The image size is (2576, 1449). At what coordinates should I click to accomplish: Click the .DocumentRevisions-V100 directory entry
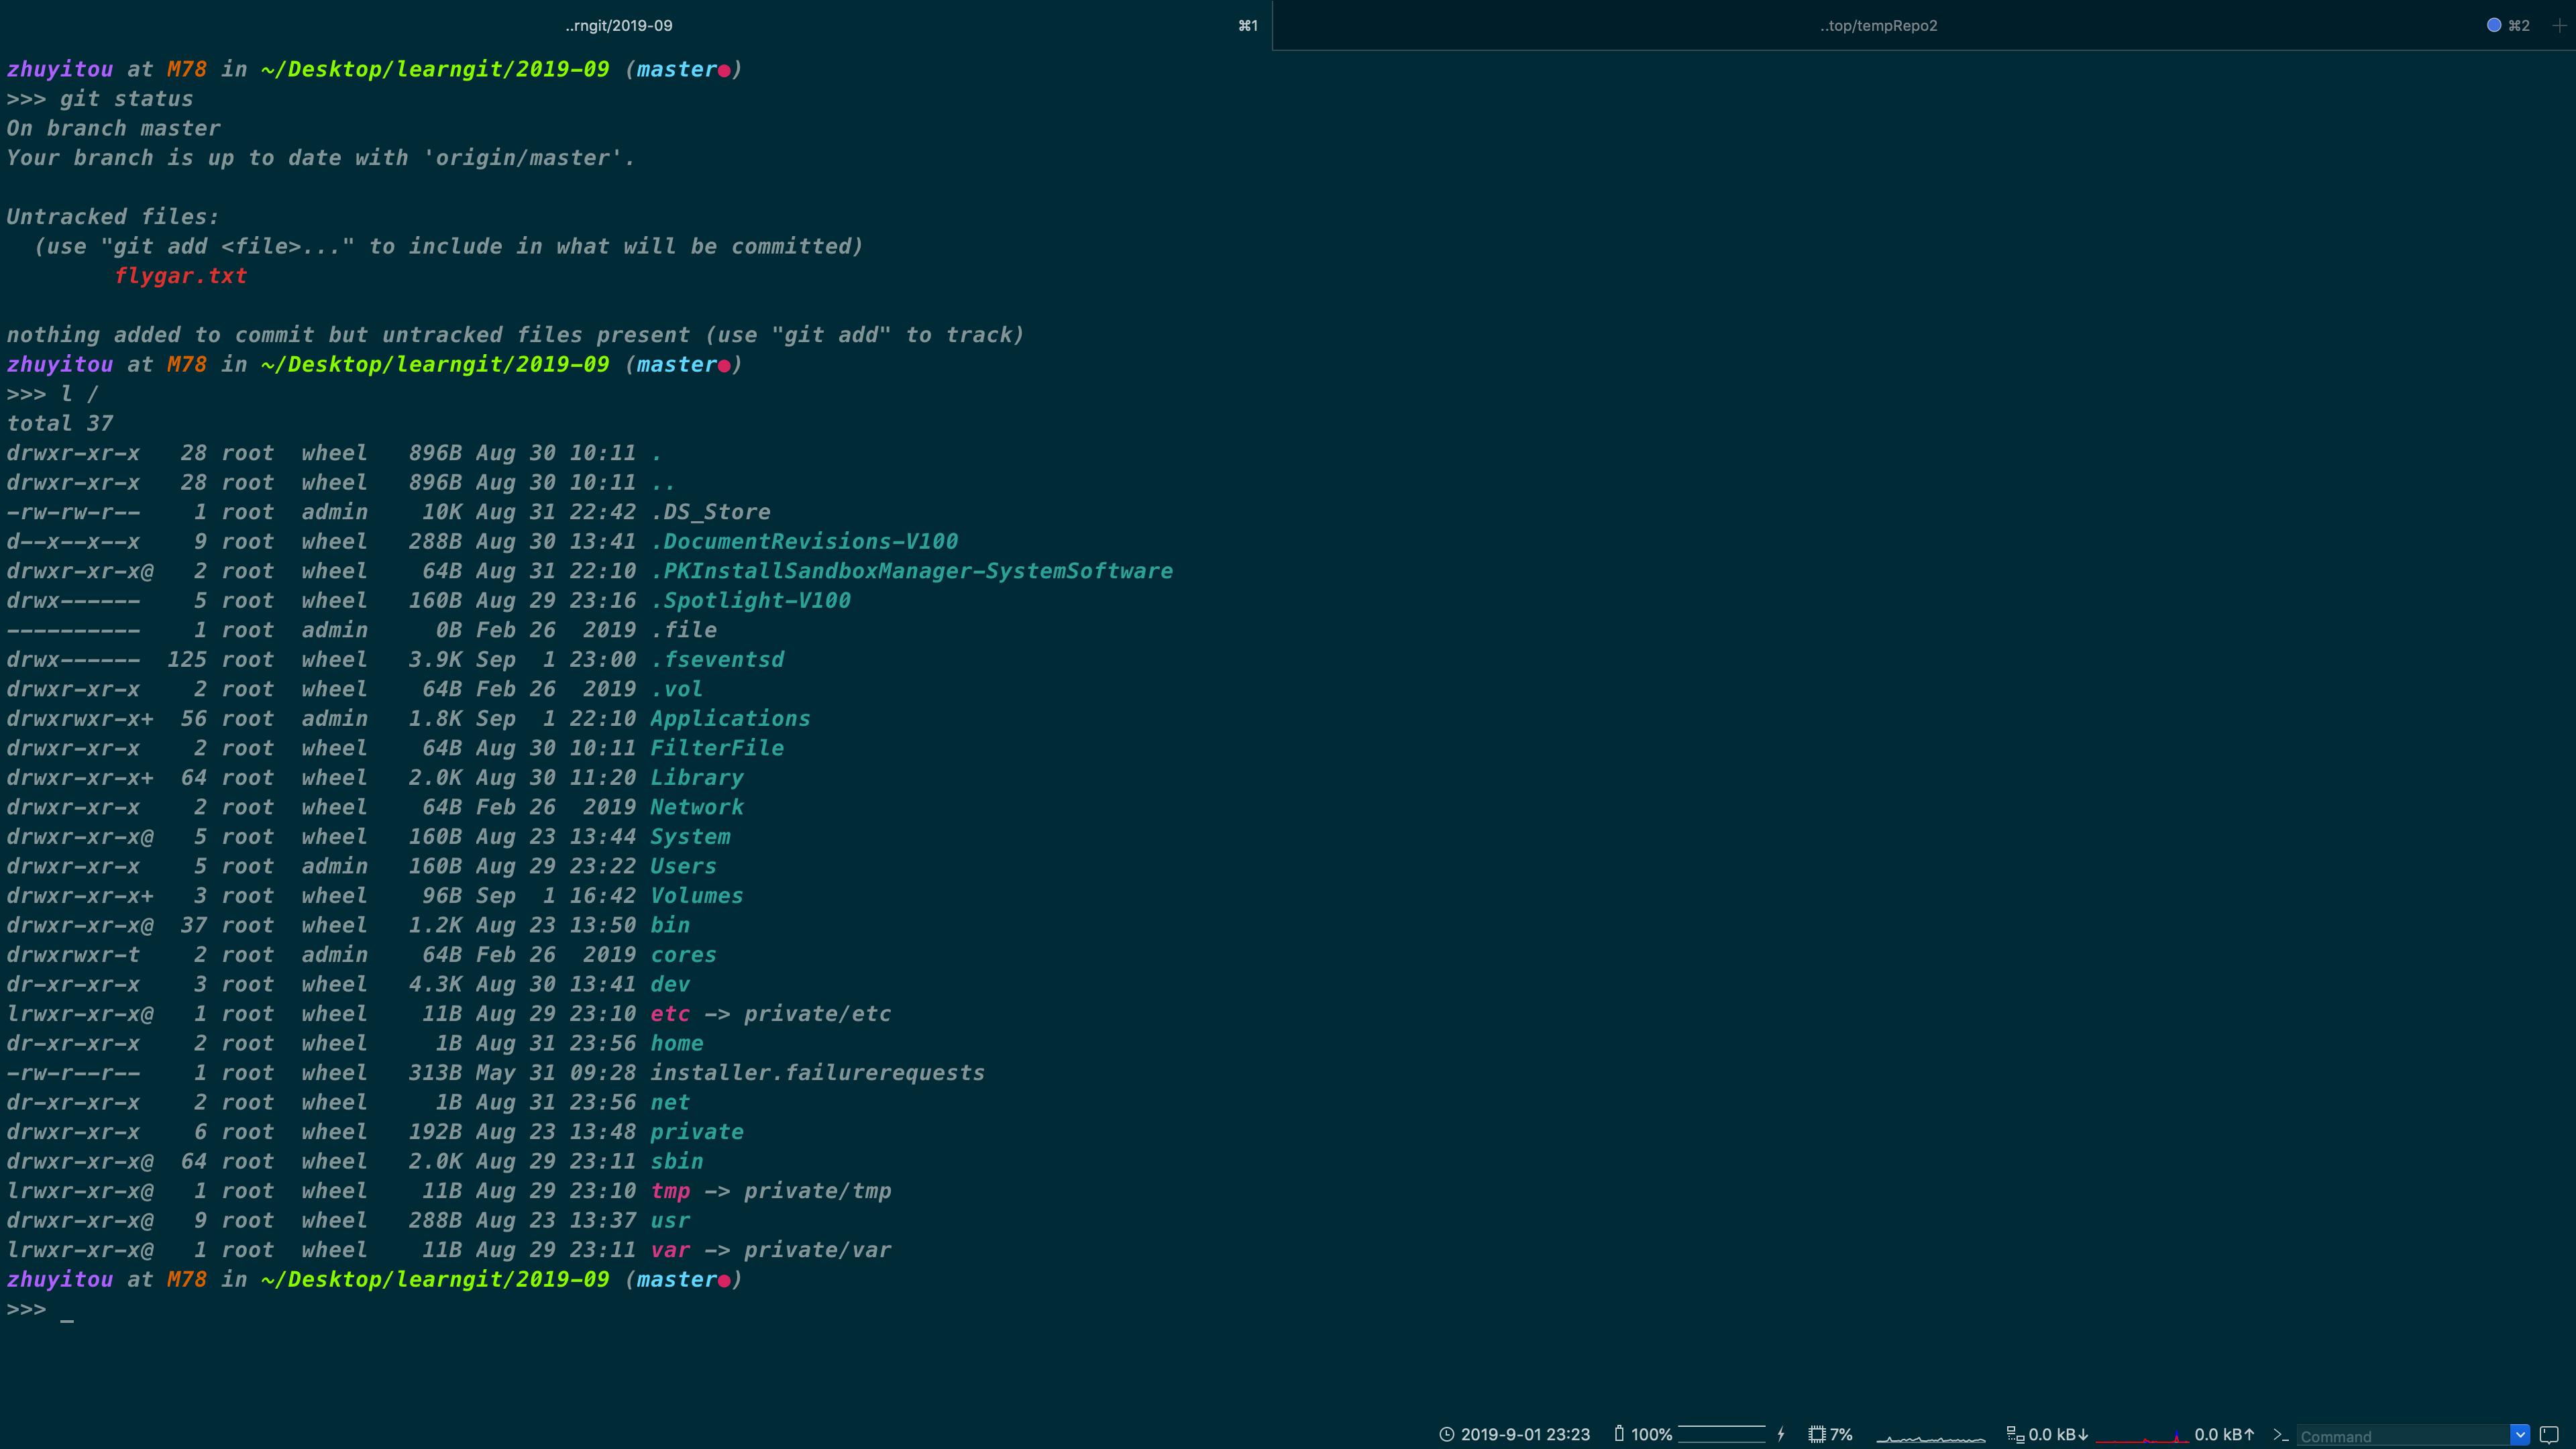point(804,542)
